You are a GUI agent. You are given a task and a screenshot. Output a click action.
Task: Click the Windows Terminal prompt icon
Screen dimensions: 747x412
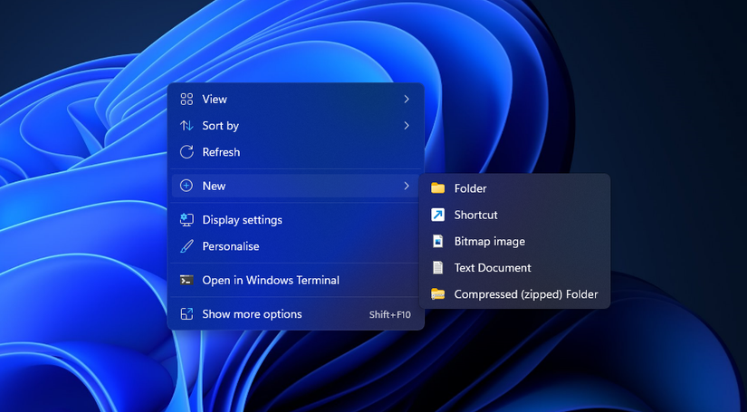pos(187,281)
